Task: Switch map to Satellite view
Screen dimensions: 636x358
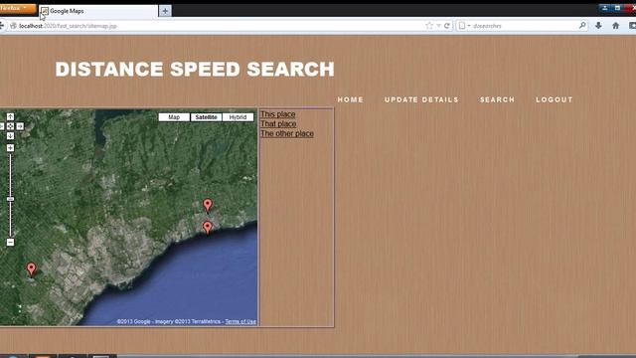Action: tap(206, 117)
